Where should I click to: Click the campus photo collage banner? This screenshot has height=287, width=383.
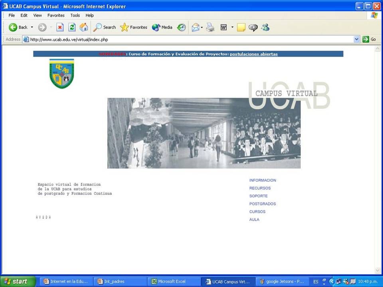[x=204, y=133]
